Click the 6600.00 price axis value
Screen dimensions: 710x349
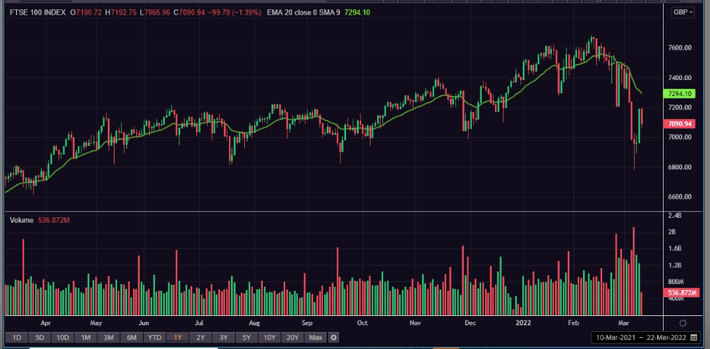point(680,197)
